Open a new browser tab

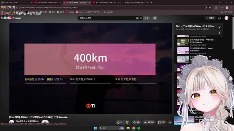point(151,3)
